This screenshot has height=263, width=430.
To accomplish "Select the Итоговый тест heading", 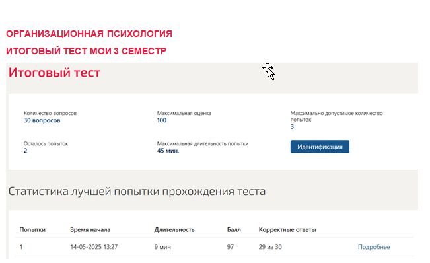I will click(54, 73).
